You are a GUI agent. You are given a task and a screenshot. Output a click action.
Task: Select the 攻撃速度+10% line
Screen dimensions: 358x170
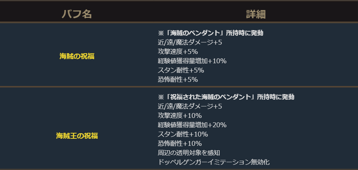(179, 116)
